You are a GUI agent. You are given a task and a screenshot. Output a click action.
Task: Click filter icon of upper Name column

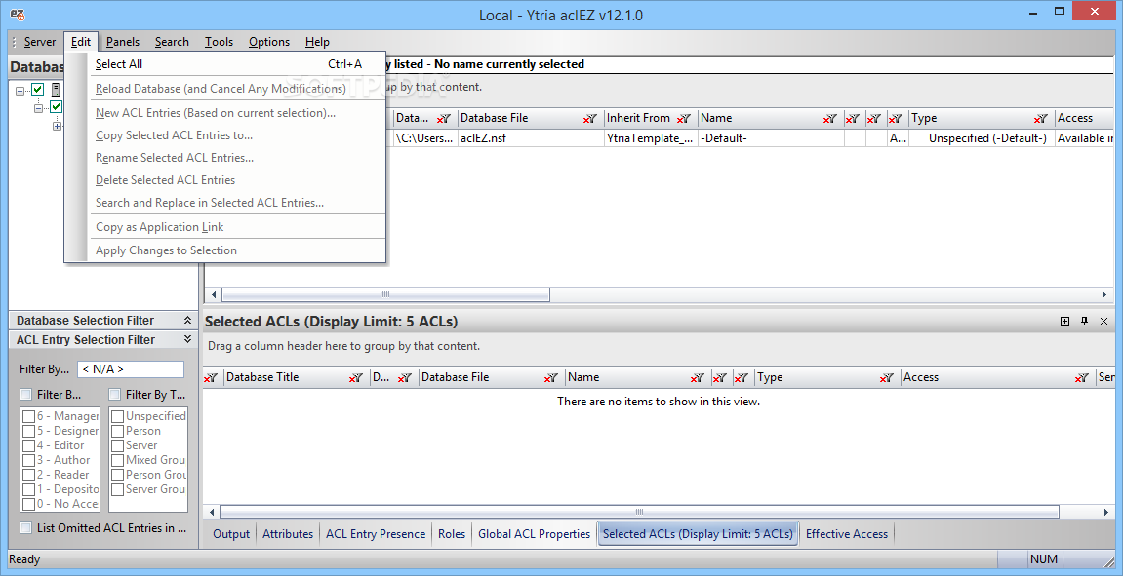pyautogui.click(x=830, y=119)
